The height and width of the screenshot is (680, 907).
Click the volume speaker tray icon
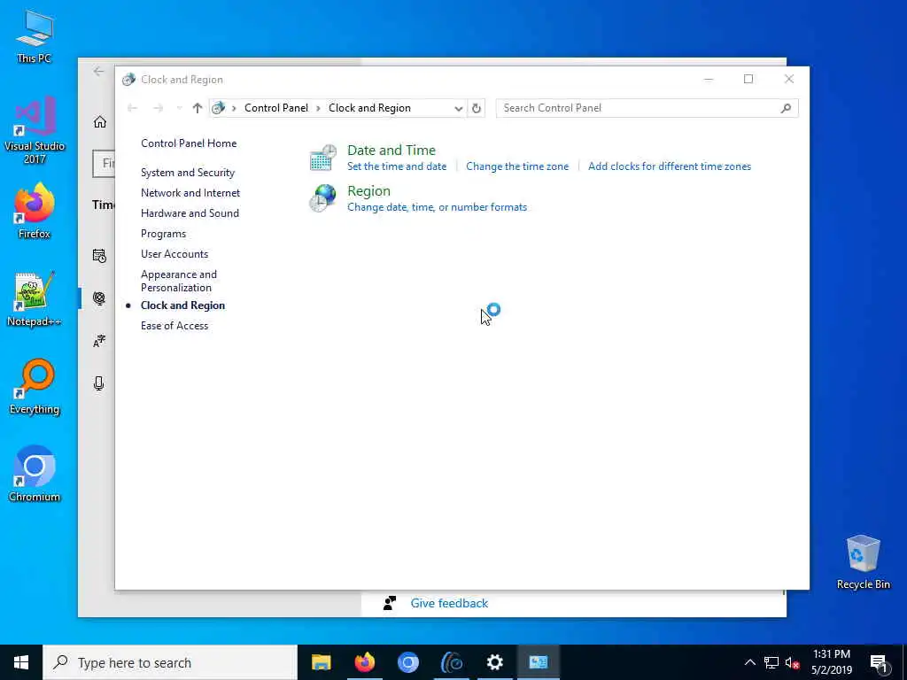pos(792,663)
